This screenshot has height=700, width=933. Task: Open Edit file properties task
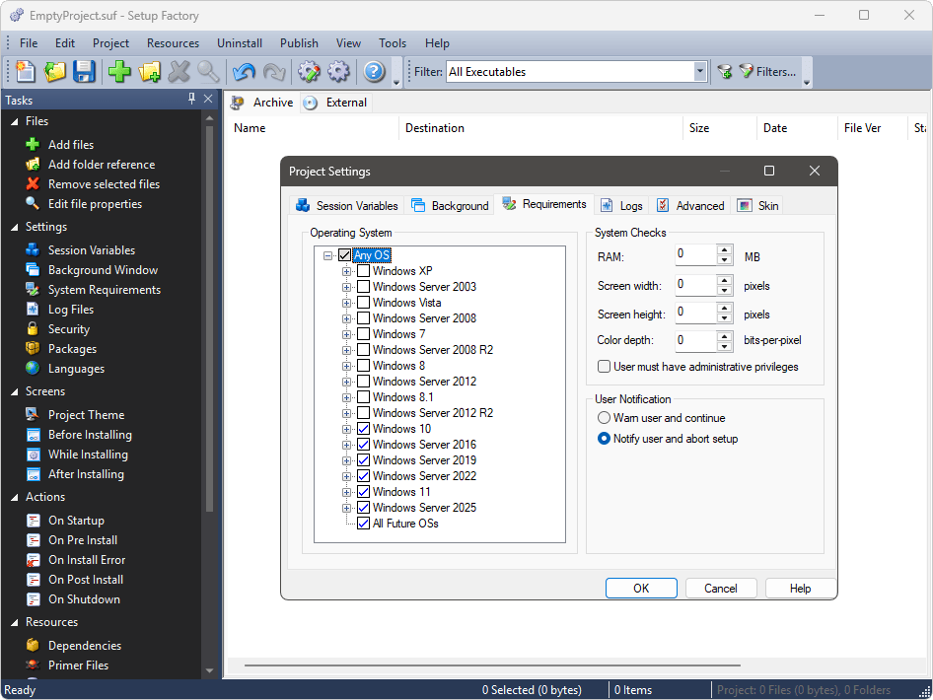pyautogui.click(x=95, y=203)
